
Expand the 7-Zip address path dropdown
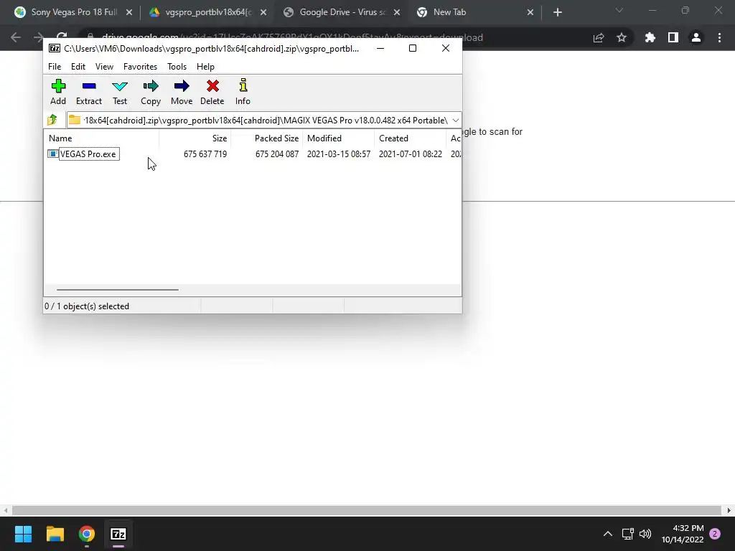click(456, 121)
